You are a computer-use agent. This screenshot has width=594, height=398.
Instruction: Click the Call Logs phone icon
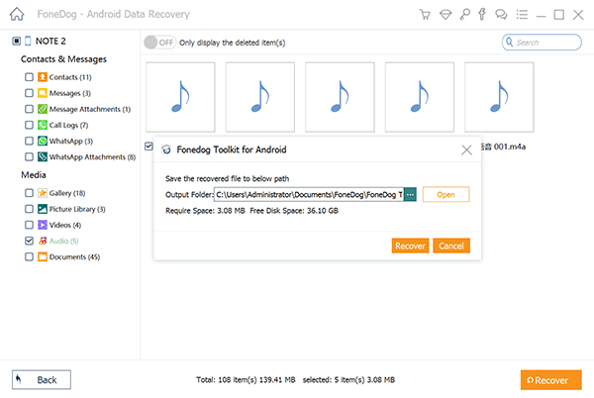[43, 125]
